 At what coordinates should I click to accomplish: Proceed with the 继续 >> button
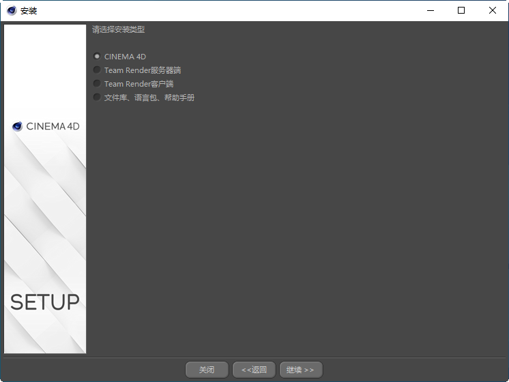click(x=300, y=370)
